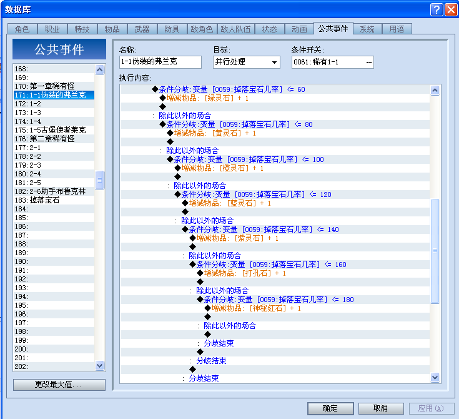
Task: Open the 敌角色 tab
Action: coord(202,29)
